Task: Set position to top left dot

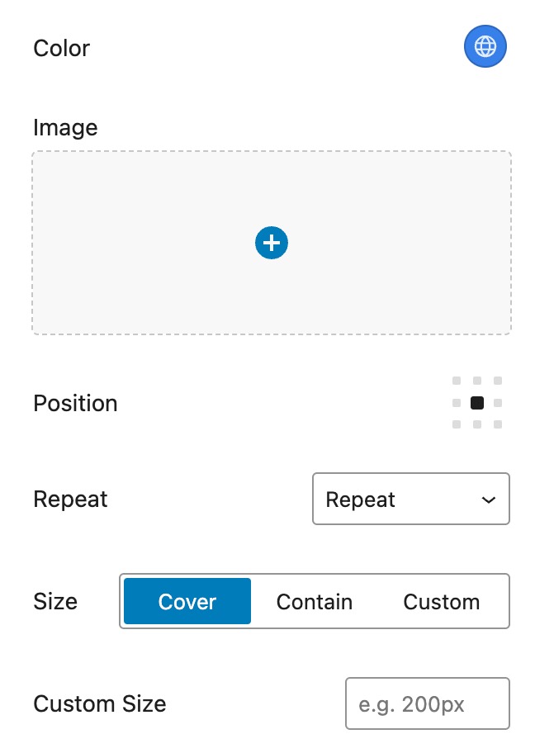Action: pos(457,381)
